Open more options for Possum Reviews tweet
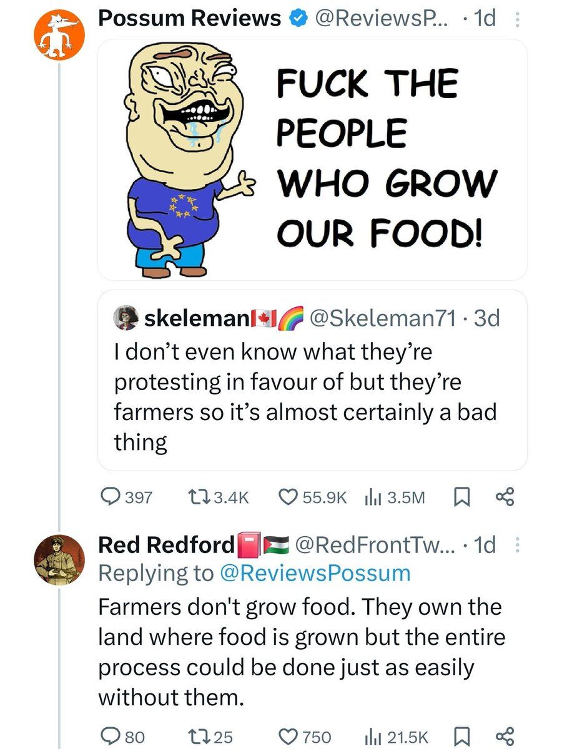Screen dimensions: 562x749 (x=516, y=21)
